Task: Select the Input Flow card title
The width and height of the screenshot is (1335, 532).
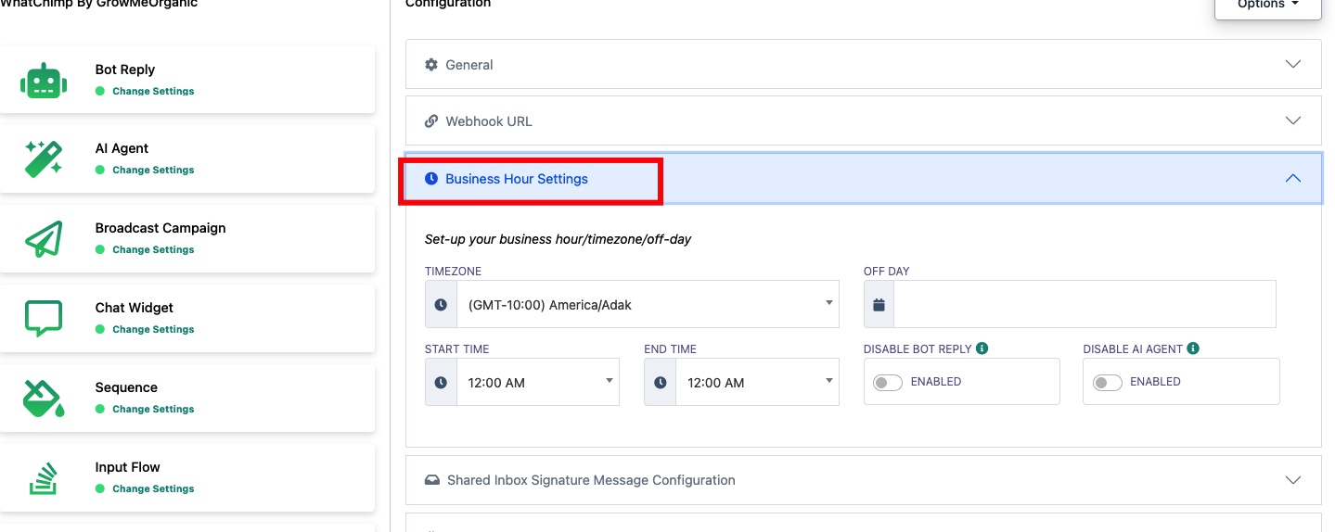Action: pyautogui.click(x=128, y=467)
